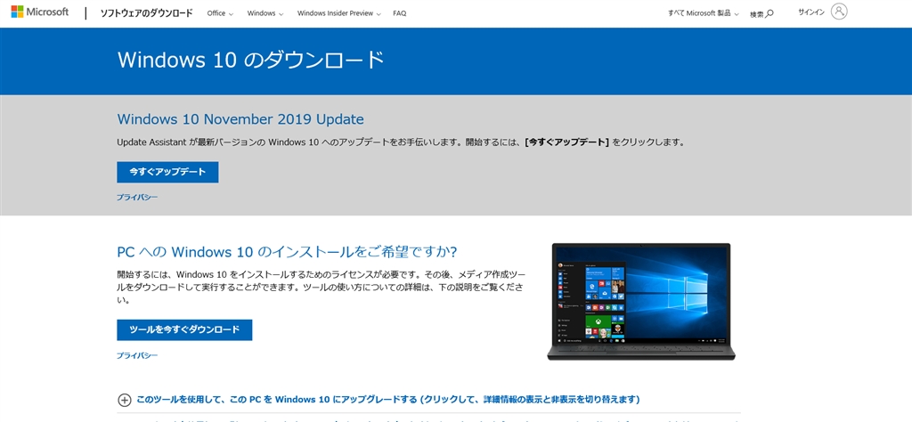Click the 今すぐアップデート button

[x=167, y=172]
